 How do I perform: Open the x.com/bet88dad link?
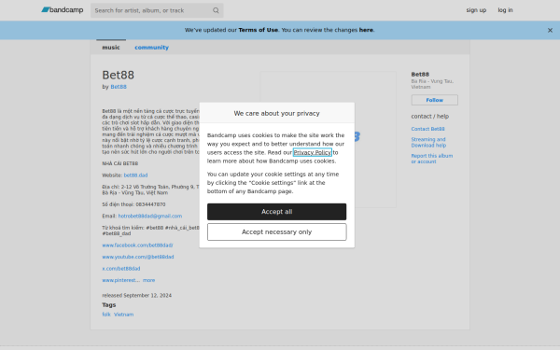121,269
